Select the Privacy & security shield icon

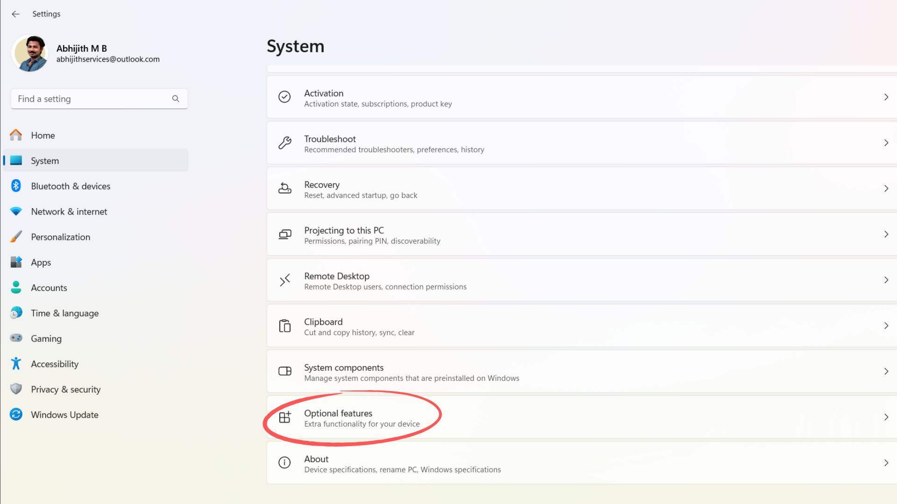[x=15, y=389]
